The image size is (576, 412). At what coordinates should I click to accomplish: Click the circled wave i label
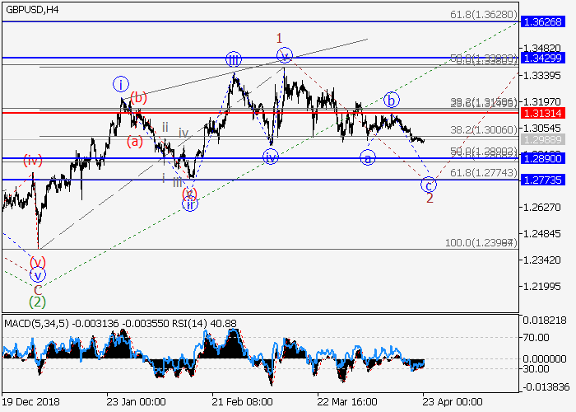(x=121, y=84)
